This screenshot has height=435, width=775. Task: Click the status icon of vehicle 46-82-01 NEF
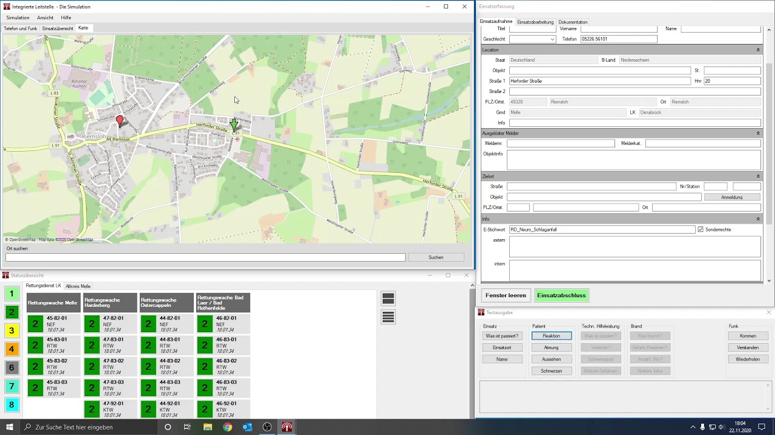[x=204, y=324]
